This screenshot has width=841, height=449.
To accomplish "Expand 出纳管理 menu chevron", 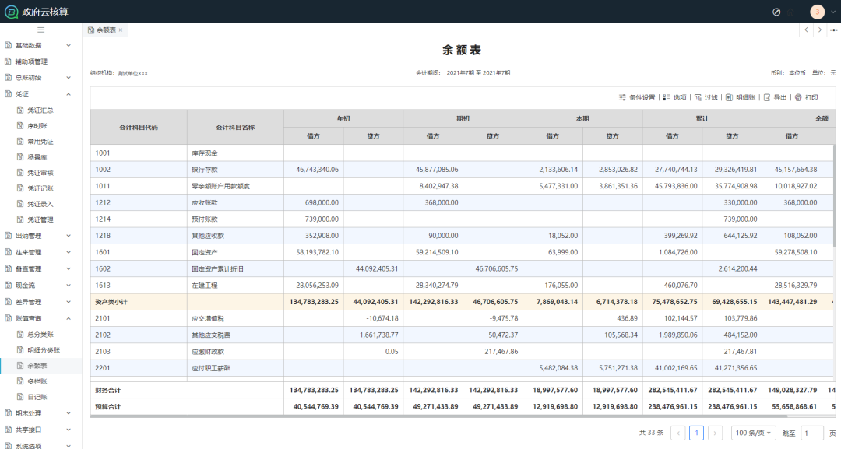I will [69, 236].
